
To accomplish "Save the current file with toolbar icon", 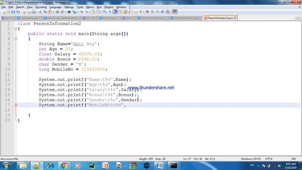I will [x=13, y=12].
